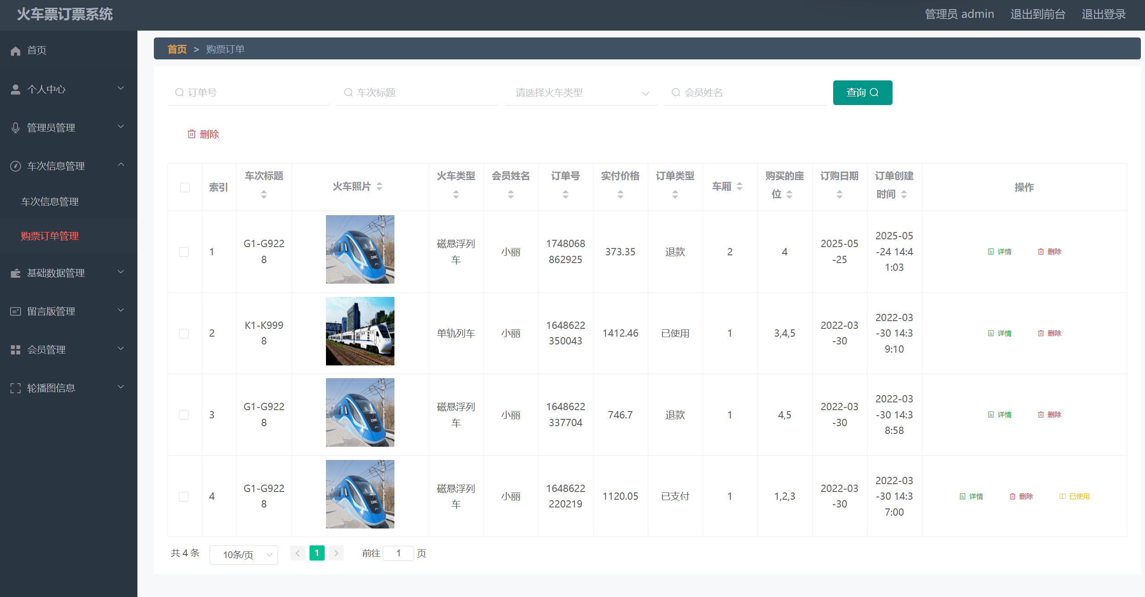Click sort arrows on 火车照片 column
Screen dimensions: 1145x597
379,186
